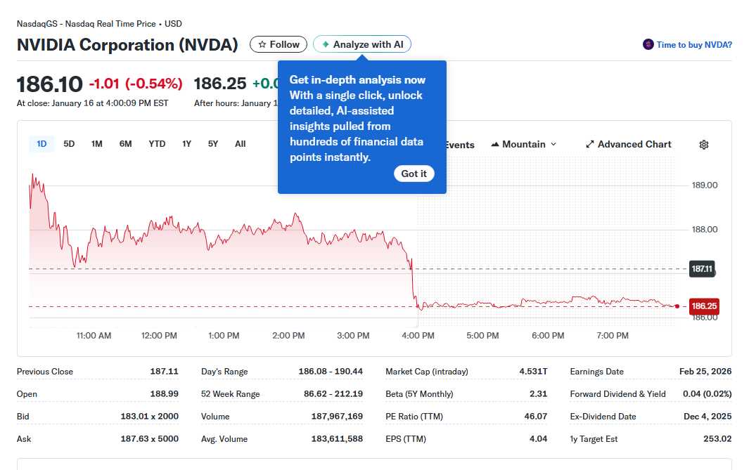
Task: Click the Time to buy NVDA icon
Action: click(x=648, y=45)
